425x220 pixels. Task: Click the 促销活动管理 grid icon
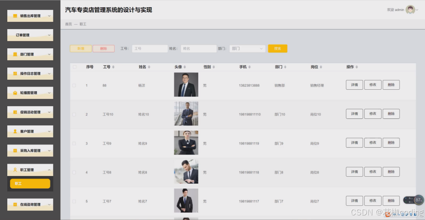pyautogui.click(x=15, y=112)
